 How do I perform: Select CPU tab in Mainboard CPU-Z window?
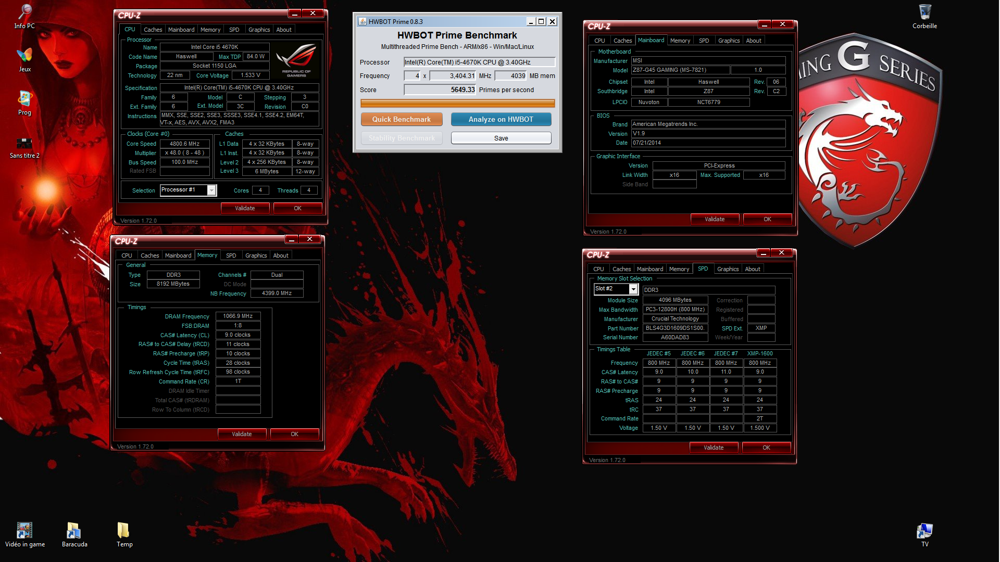599,41
